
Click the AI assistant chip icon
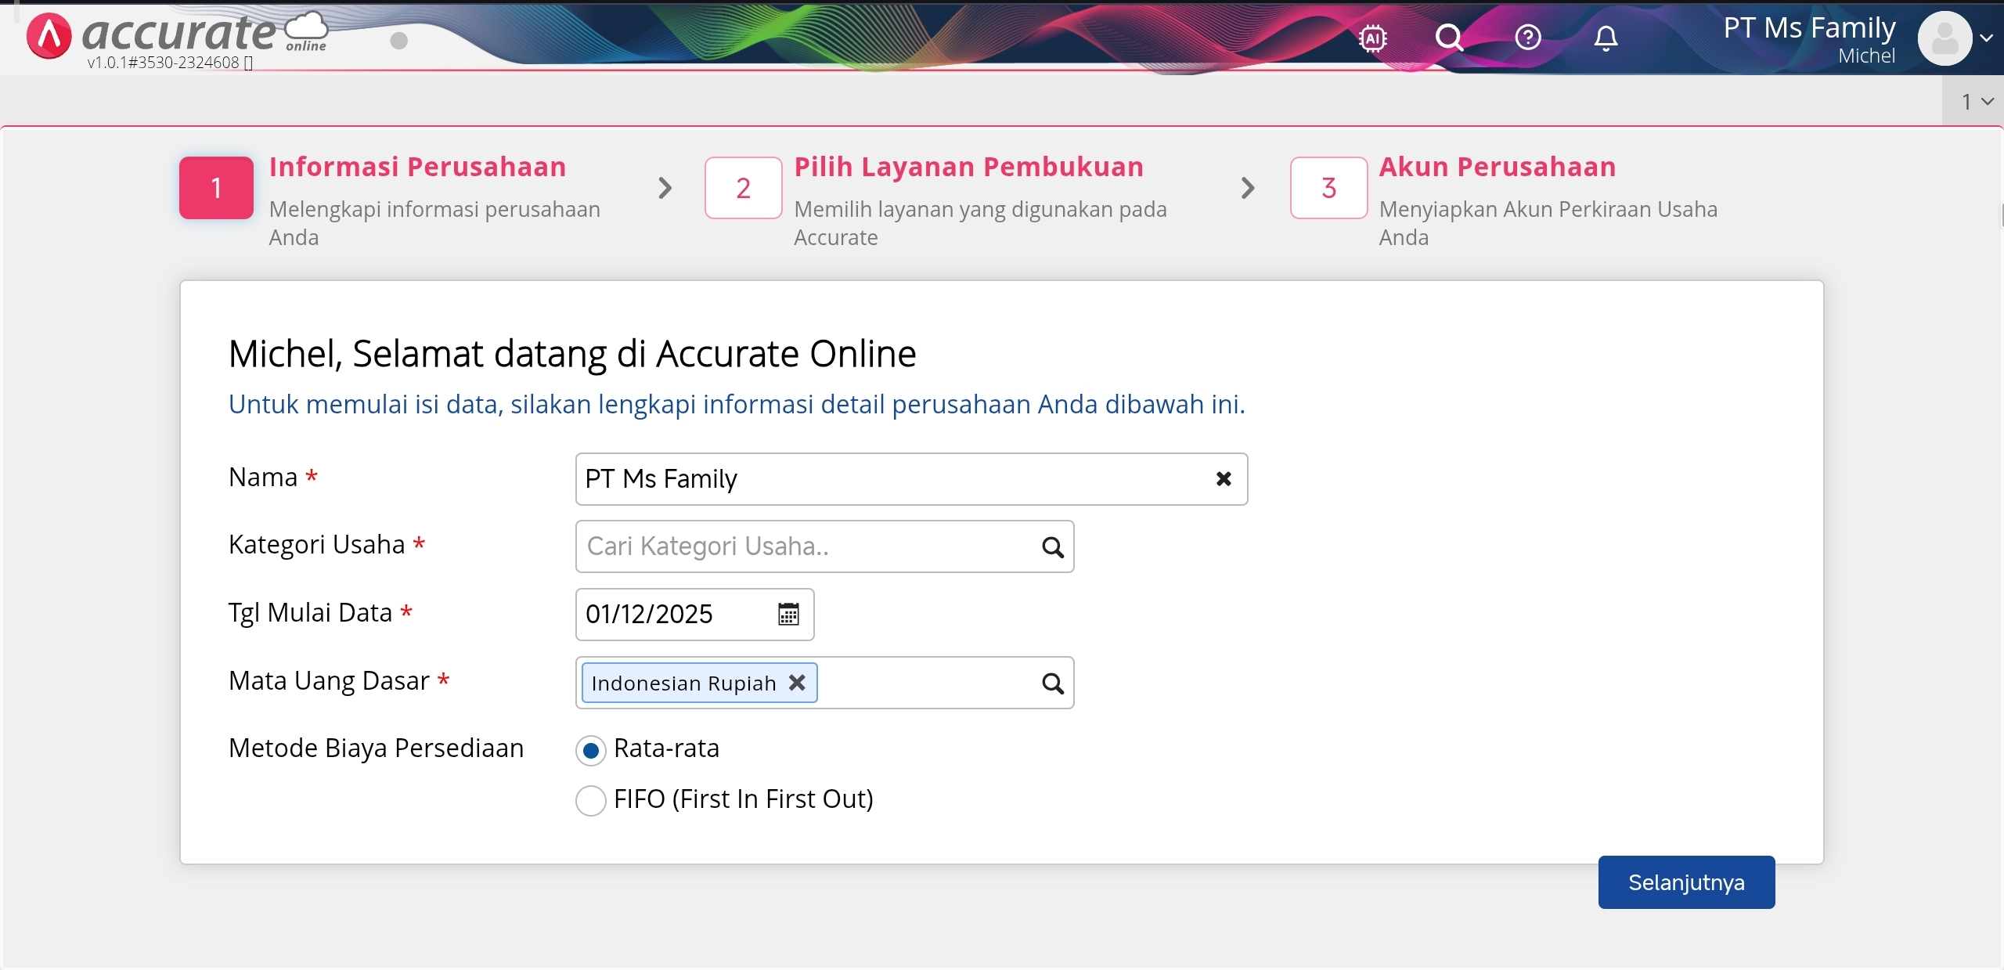coord(1373,38)
